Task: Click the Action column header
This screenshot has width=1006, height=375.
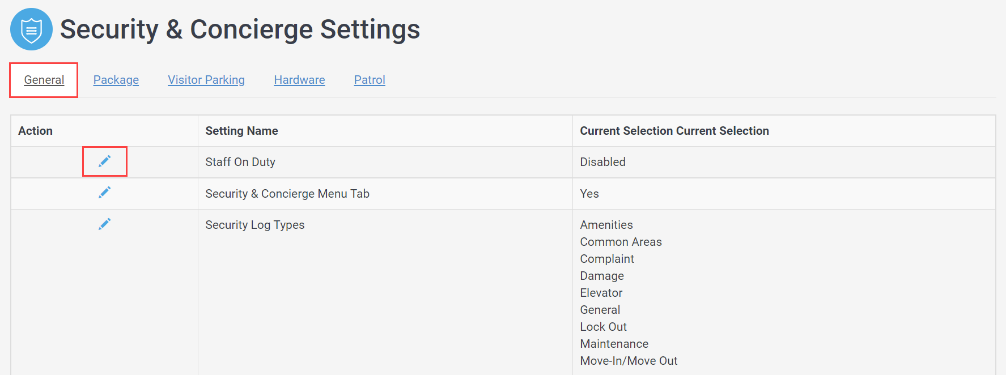Action: coord(35,131)
